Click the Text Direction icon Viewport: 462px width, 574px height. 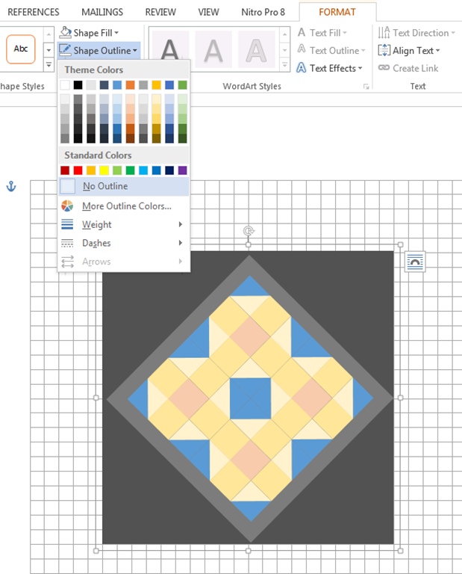click(x=384, y=33)
